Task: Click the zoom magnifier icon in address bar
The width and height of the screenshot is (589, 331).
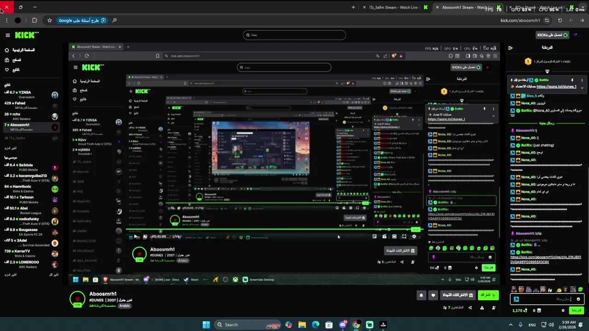Action: [115, 20]
